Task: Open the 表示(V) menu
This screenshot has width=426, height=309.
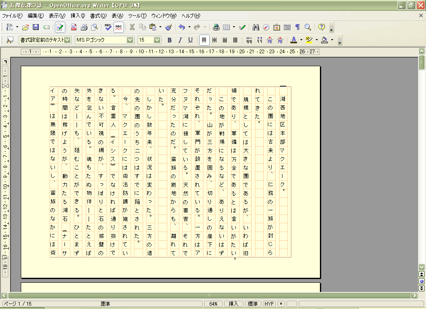Action: point(57,16)
